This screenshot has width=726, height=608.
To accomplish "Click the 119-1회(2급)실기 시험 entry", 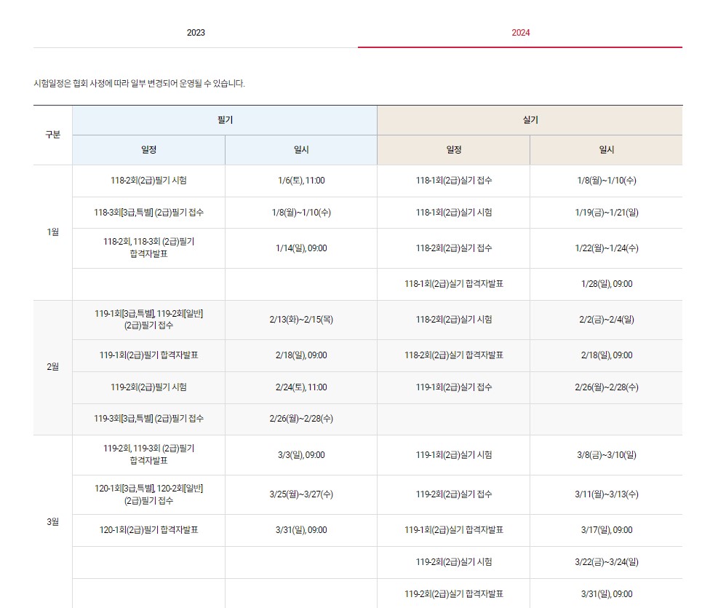I will [x=453, y=454].
